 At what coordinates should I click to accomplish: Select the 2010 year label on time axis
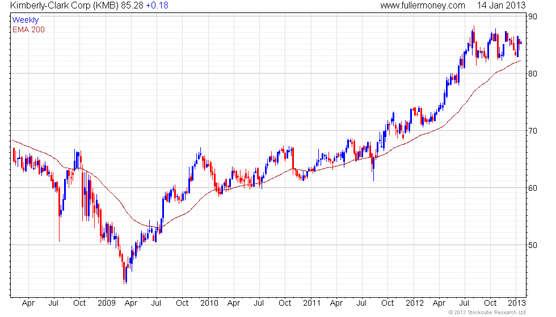pos(209,303)
